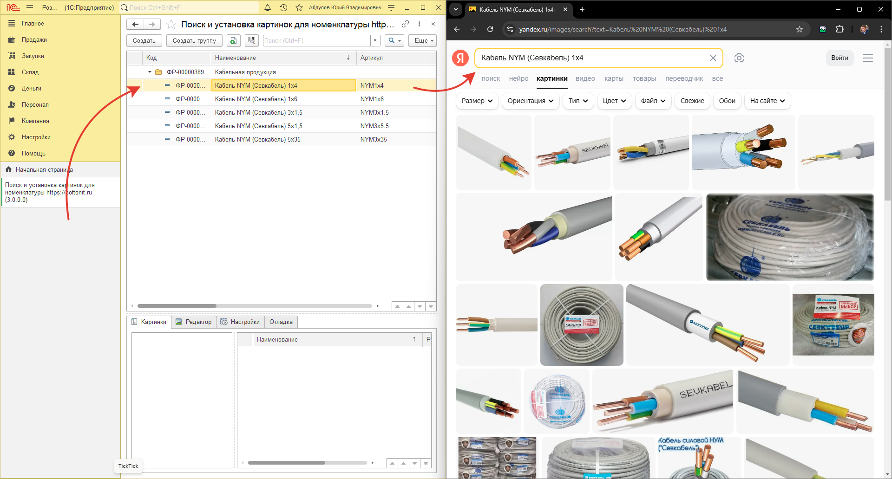Expand the Цвет filter dropdown
This screenshot has width=892, height=479.
pyautogui.click(x=614, y=101)
